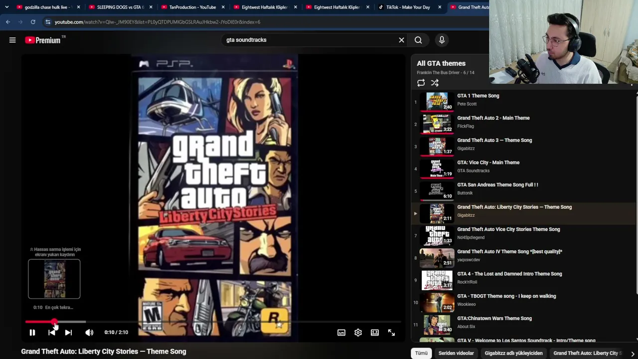
Task: Click the 'GTA San Andreas Theme Song Full' thumbnail
Action: point(437,190)
